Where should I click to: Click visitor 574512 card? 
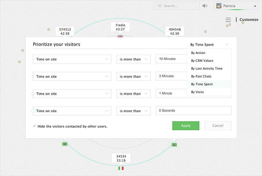pyautogui.click(x=65, y=31)
